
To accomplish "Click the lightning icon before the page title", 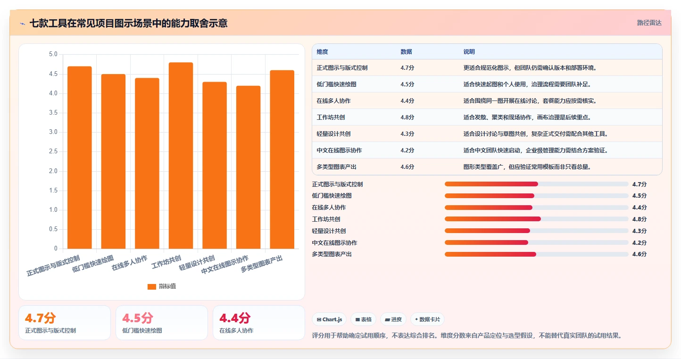I will 23,23.
